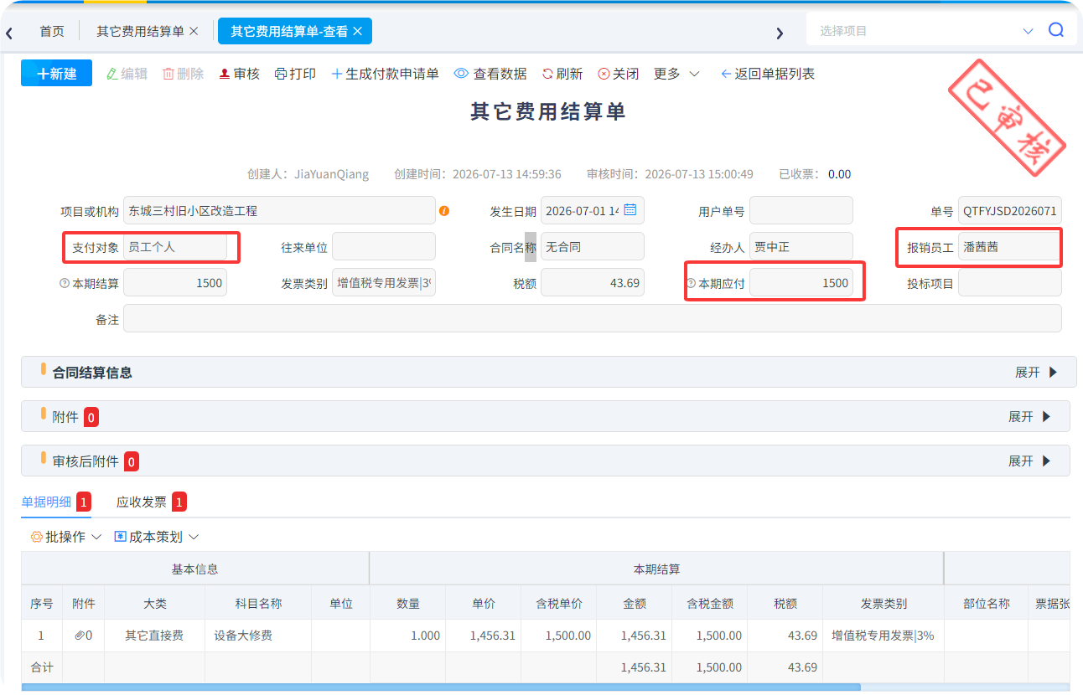This screenshot has width=1083, height=695.
Task: Close the 其它费用结算单-查看 tab
Action: 357,31
